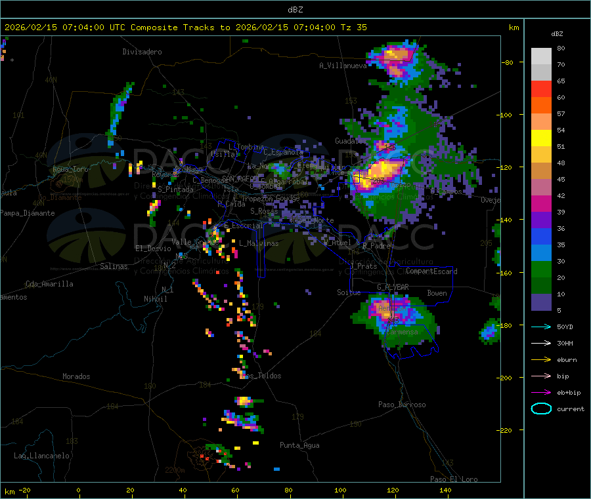591x499 pixels.
Task: Select the pink bip arrow symbol
Action: point(541,376)
